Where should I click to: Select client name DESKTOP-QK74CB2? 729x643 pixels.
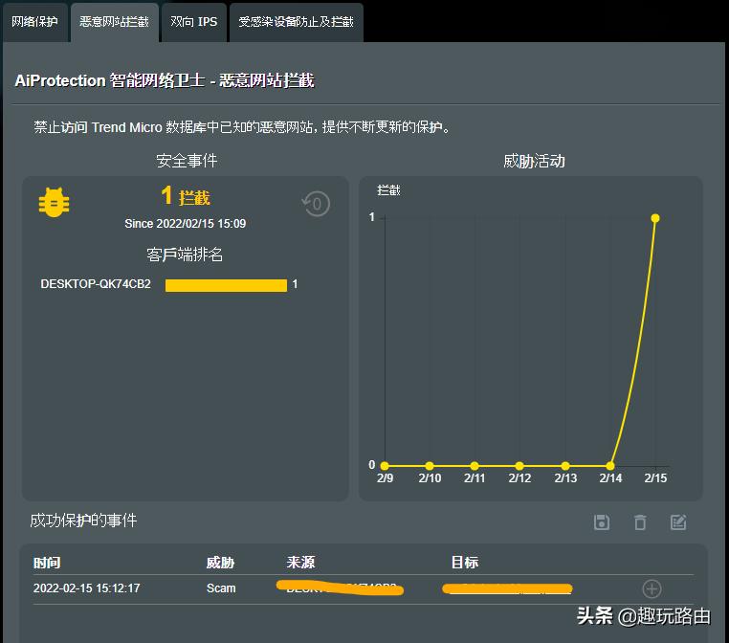tap(96, 284)
